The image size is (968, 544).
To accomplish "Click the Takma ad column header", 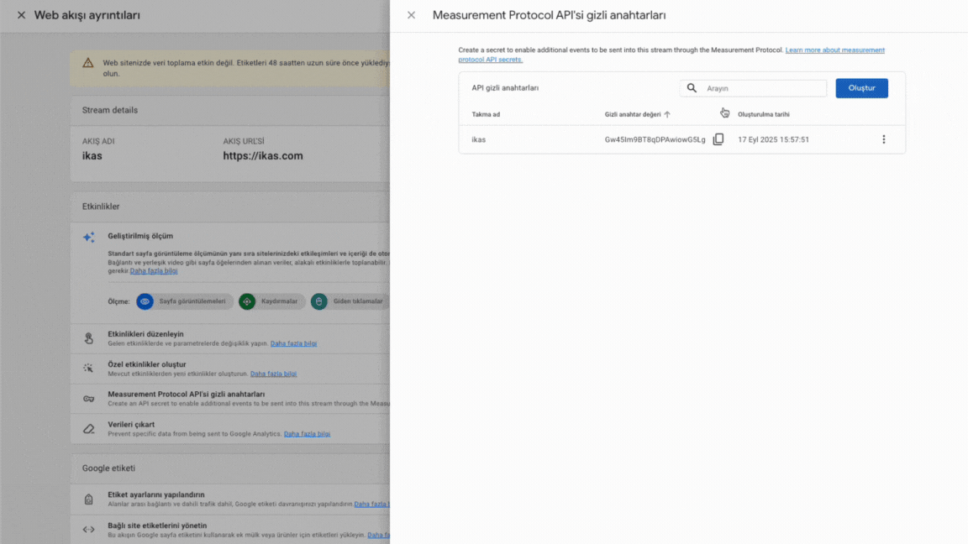I will pos(486,114).
